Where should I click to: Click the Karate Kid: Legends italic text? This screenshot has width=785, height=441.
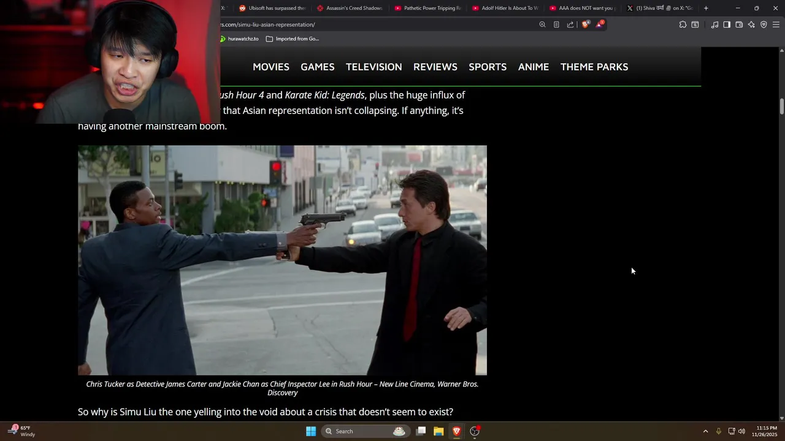click(325, 95)
